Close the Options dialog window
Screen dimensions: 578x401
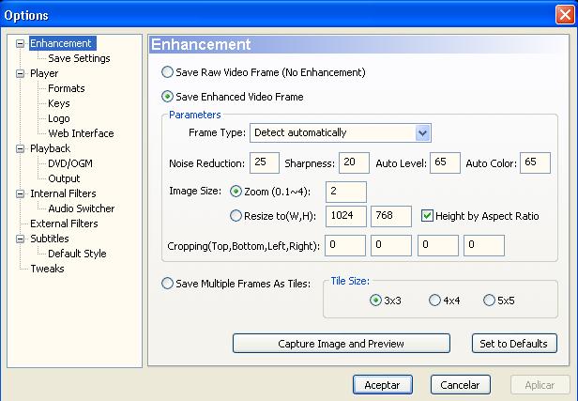[x=564, y=15]
